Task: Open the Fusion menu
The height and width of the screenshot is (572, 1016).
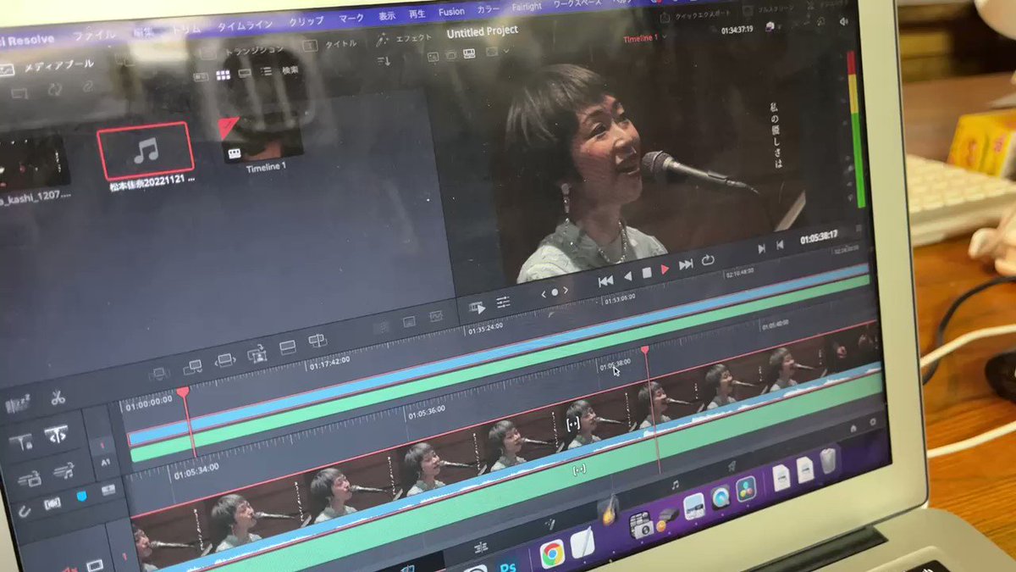Action: click(451, 12)
